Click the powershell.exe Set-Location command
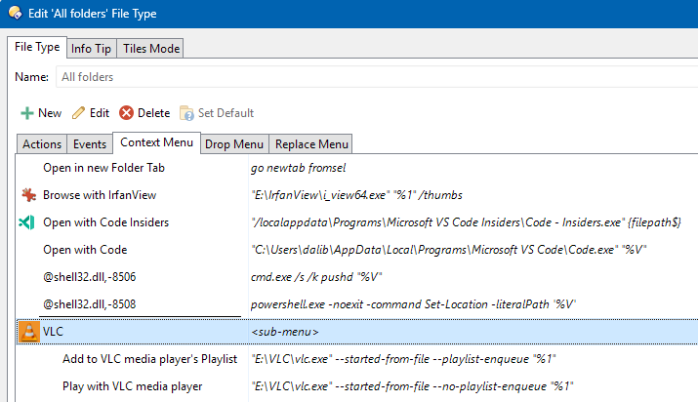Viewport: 698px width, 402px height. 413,304
